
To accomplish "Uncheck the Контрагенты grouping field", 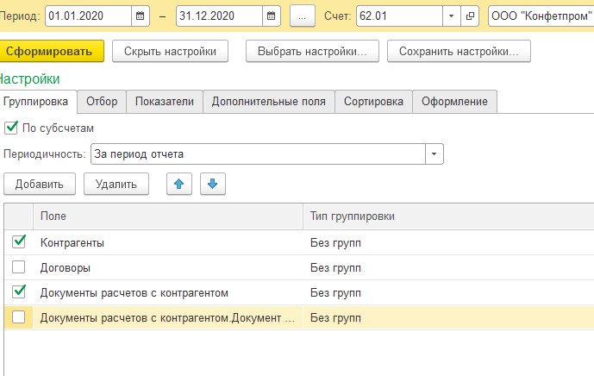I will tap(19, 241).
